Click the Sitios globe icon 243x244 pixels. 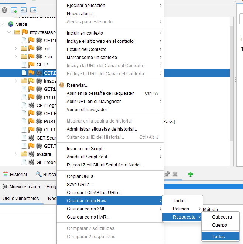tap(10, 24)
